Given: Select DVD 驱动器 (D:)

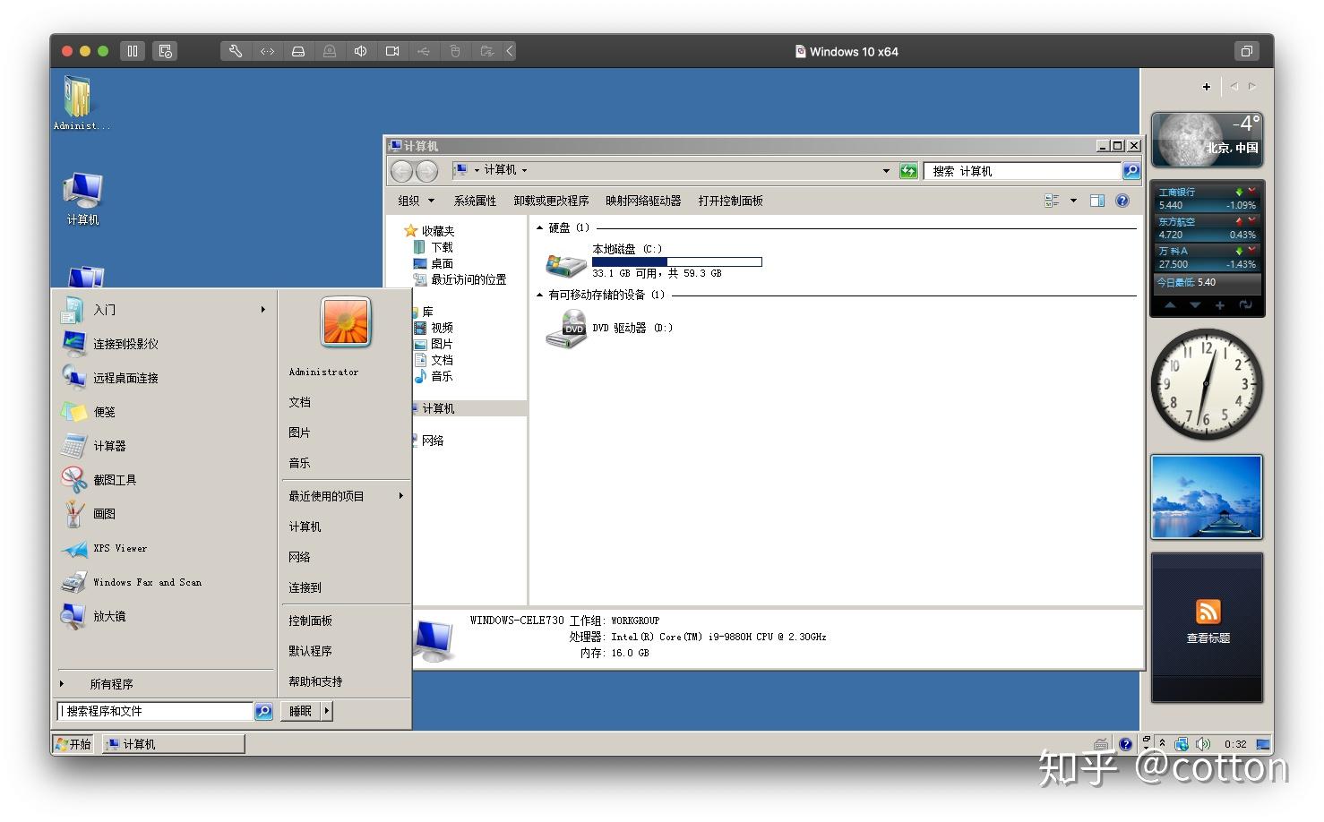Looking at the screenshot, I should pyautogui.click(x=609, y=329).
